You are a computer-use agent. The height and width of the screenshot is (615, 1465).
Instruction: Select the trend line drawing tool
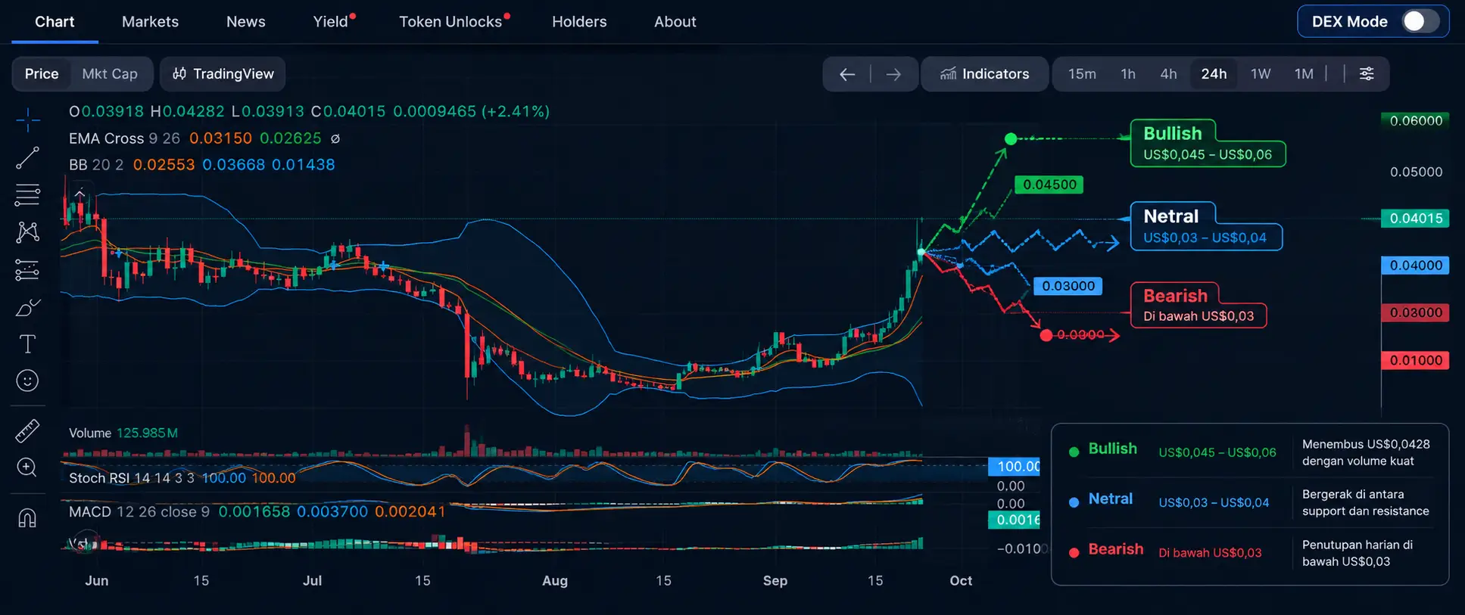[27, 158]
